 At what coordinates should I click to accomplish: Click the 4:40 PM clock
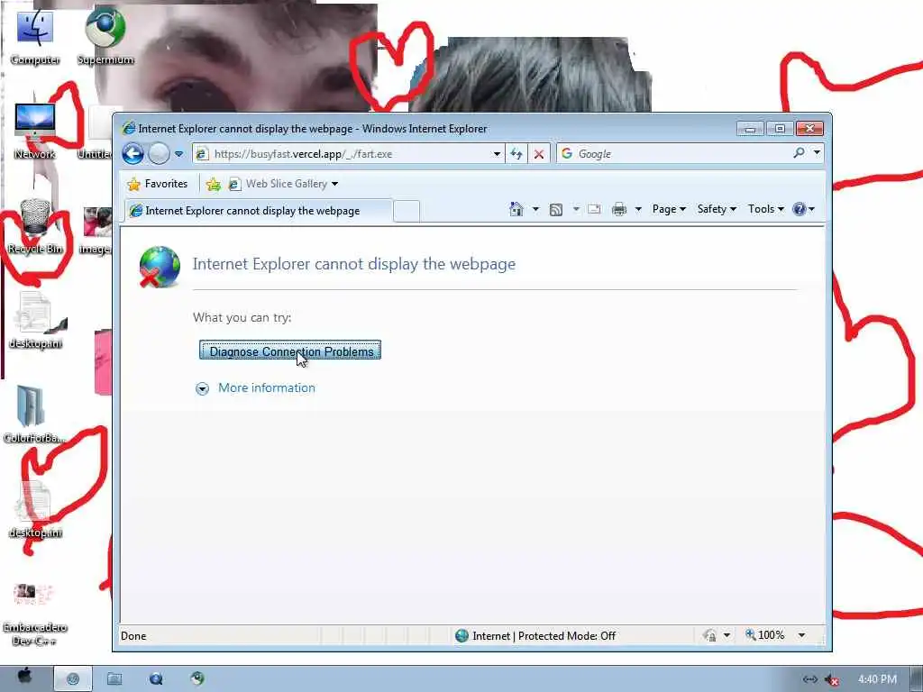(x=877, y=679)
